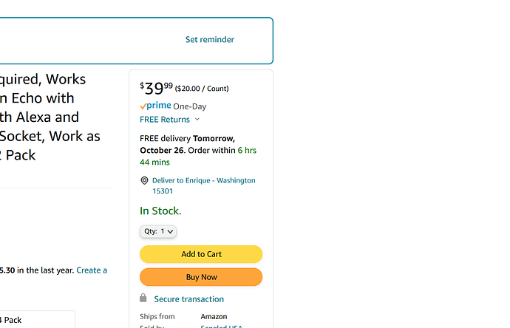Click the $39.99 price

point(157,88)
